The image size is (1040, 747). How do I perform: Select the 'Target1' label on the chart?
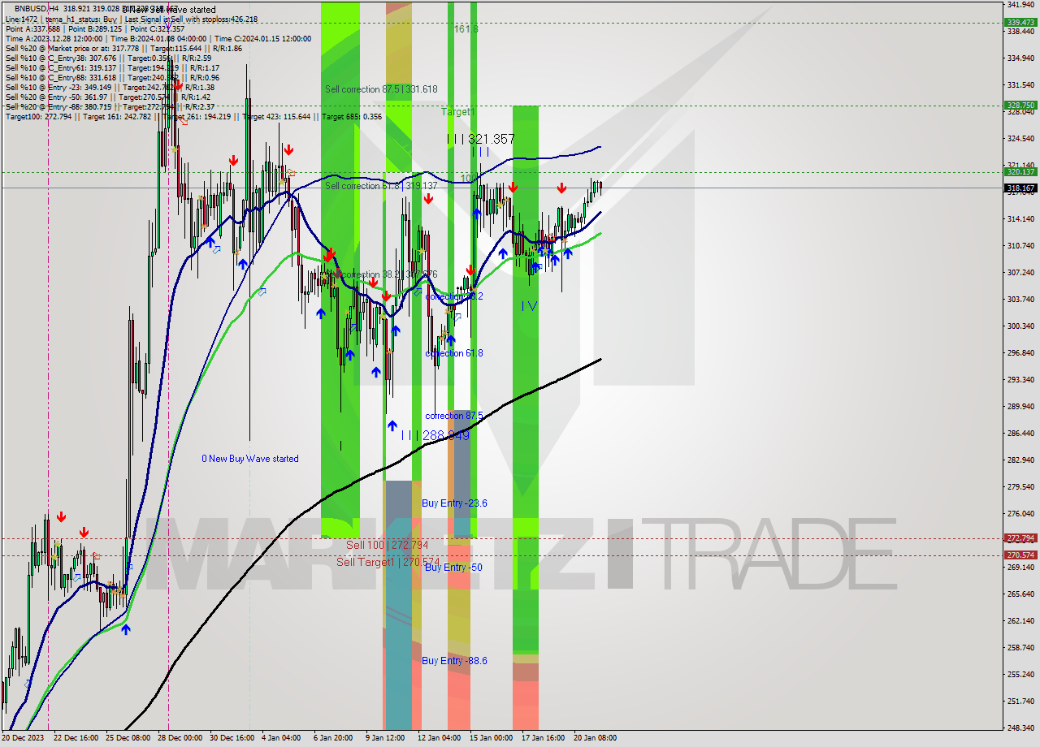tap(457, 111)
